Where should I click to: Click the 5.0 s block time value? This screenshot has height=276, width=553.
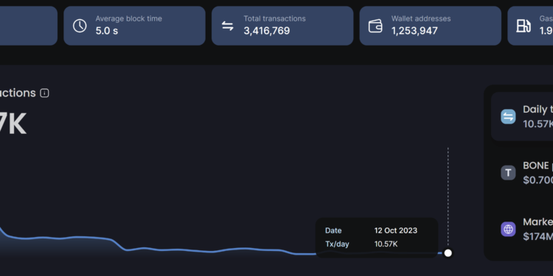[106, 31]
